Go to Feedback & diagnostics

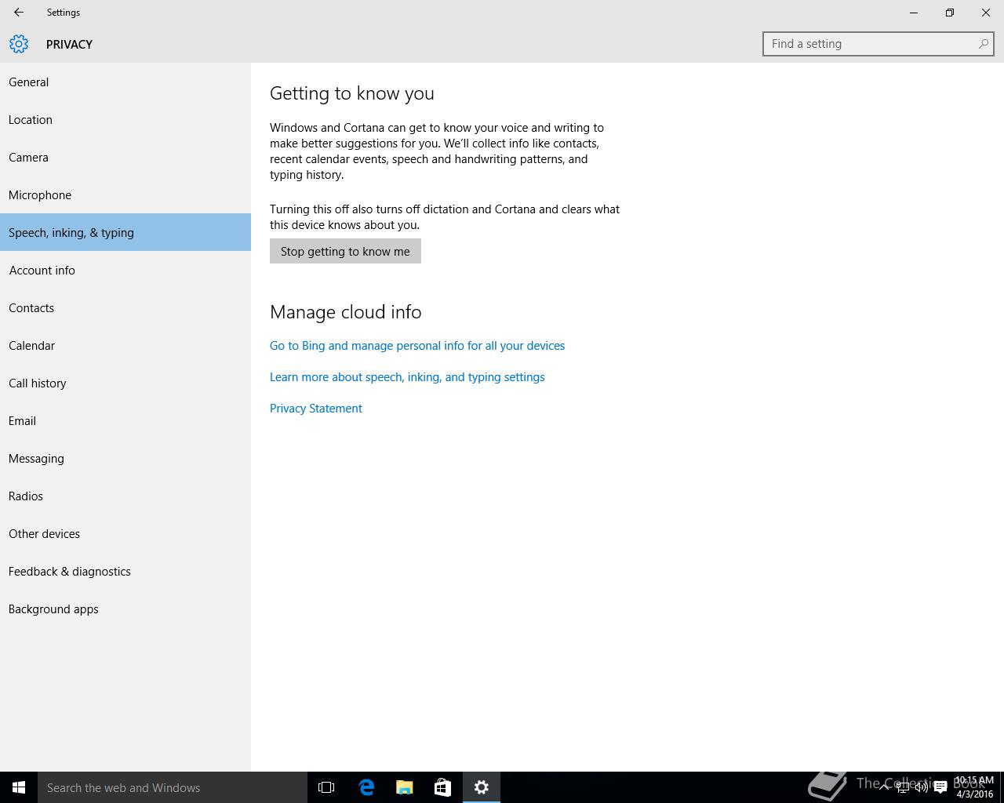(x=125, y=571)
